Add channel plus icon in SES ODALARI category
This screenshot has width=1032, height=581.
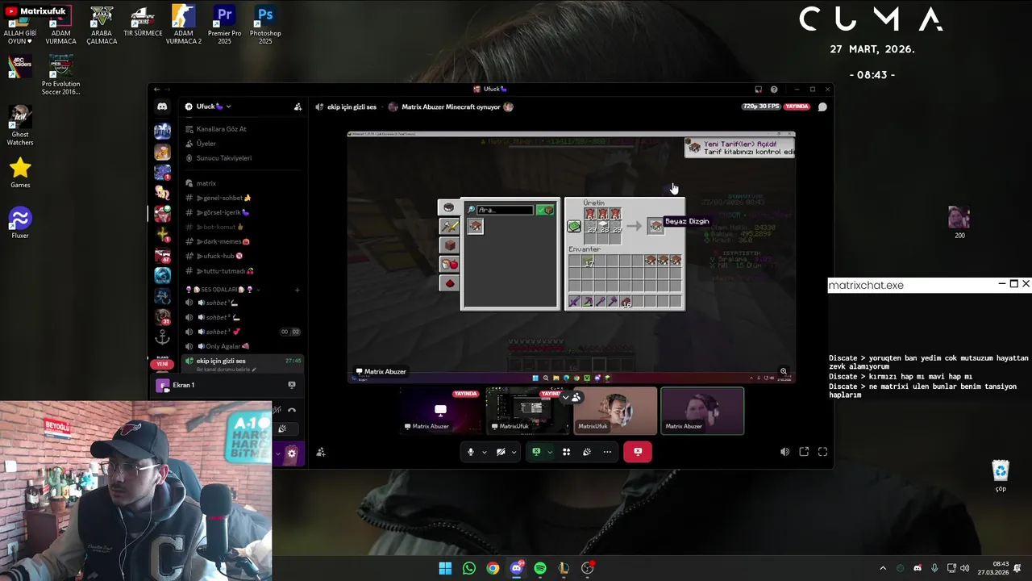coord(297,290)
